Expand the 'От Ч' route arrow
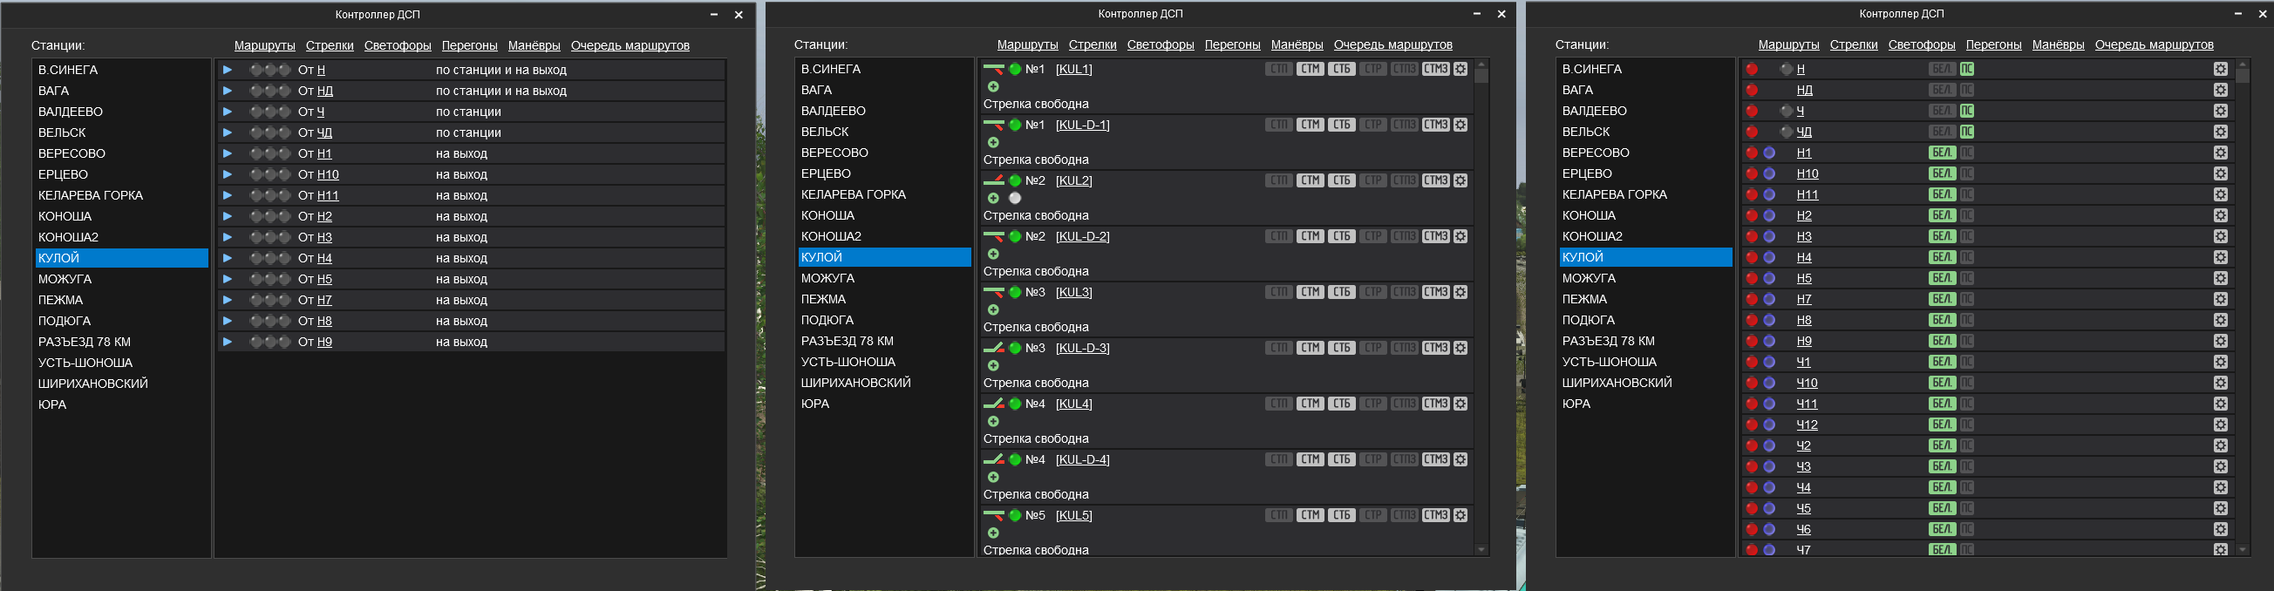Screen dimensions: 2274x591 [227, 112]
